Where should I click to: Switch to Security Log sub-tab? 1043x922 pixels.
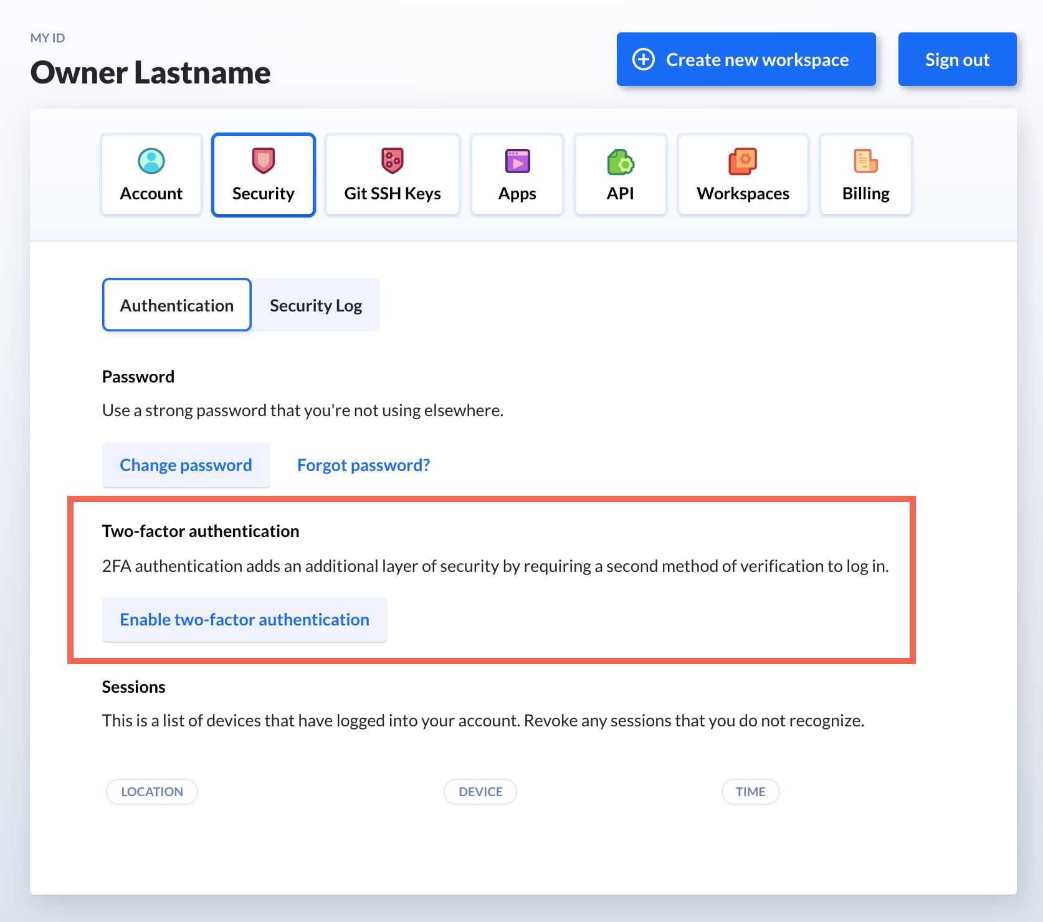coord(316,305)
